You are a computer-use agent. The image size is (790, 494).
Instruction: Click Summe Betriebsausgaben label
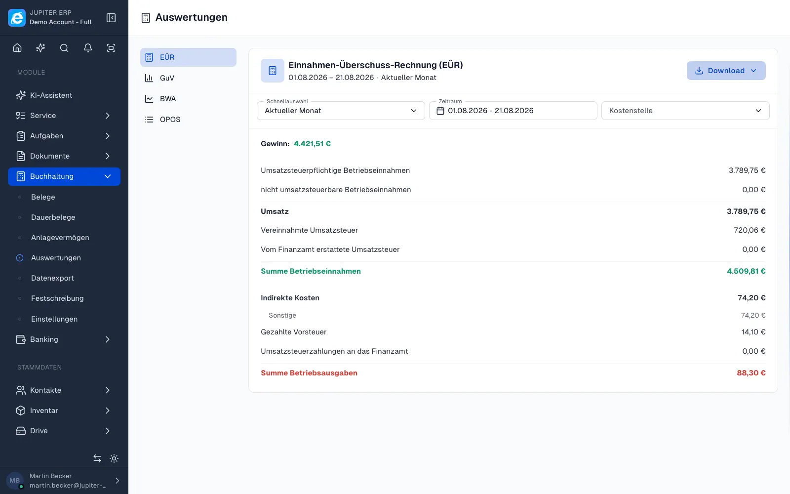coord(309,373)
